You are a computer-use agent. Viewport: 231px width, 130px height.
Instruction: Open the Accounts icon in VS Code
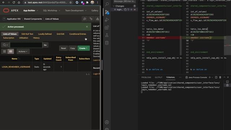point(107,122)
